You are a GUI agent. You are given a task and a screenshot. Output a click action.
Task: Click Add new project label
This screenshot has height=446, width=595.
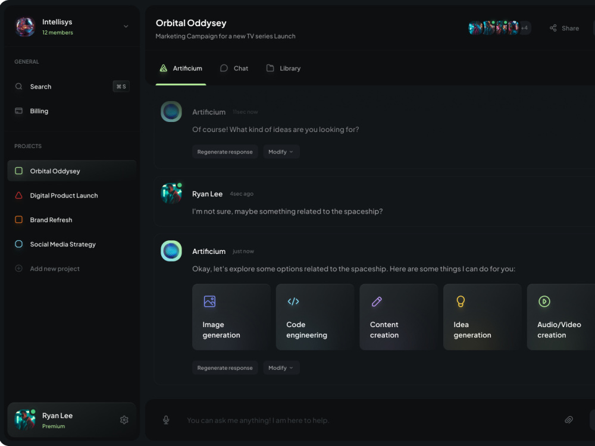(x=55, y=269)
